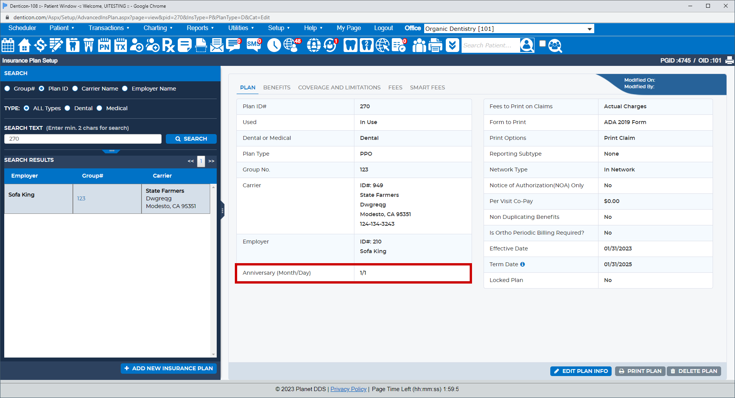The image size is (735, 398).
Task: Click ADD NEW INSURANCE PLAN button
Action: coord(169,368)
